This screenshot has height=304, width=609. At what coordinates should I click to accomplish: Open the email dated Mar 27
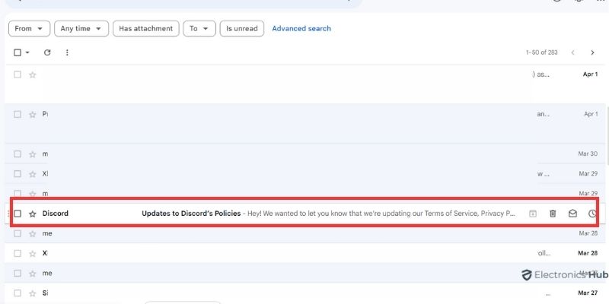[305, 293]
